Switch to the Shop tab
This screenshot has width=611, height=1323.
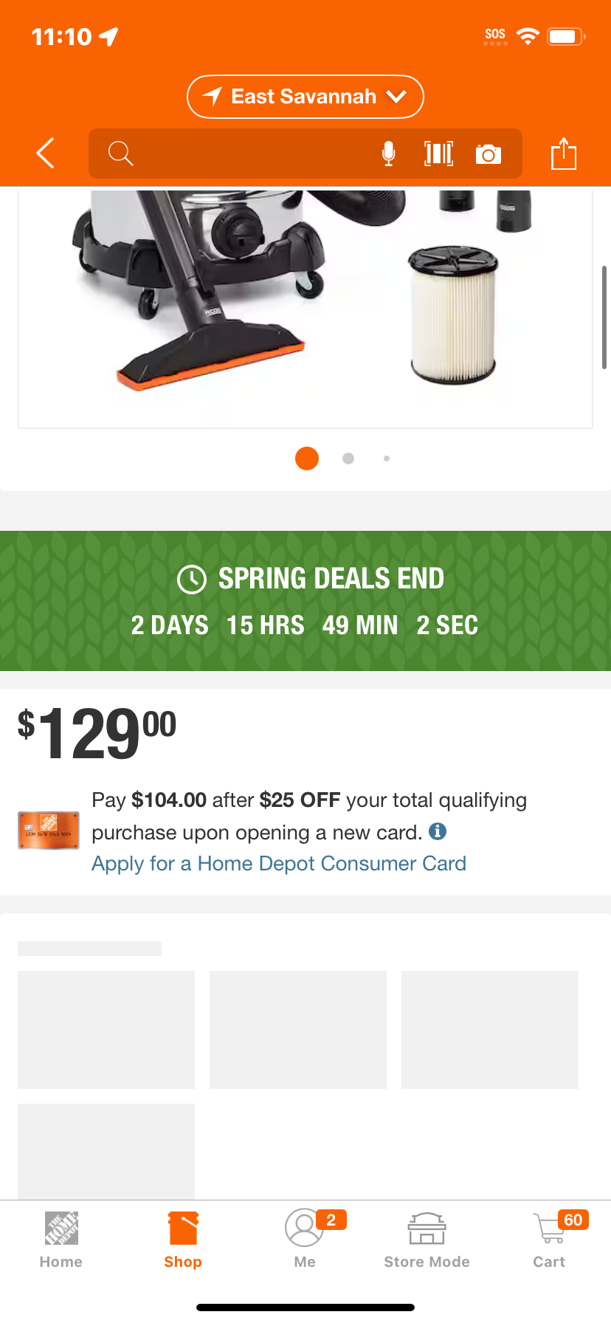coord(183,1240)
